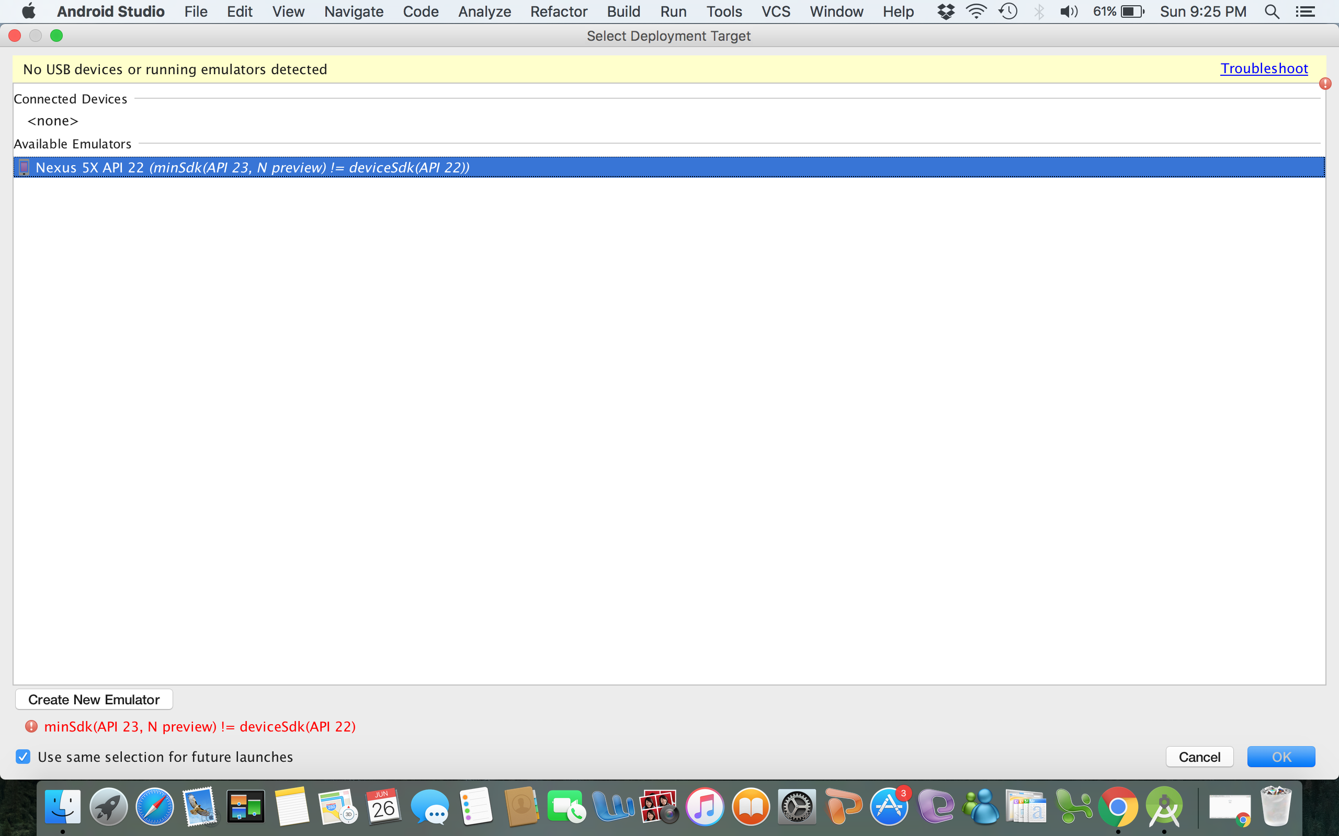Open the Help menu
Viewport: 1339px width, 836px height.
898,11
